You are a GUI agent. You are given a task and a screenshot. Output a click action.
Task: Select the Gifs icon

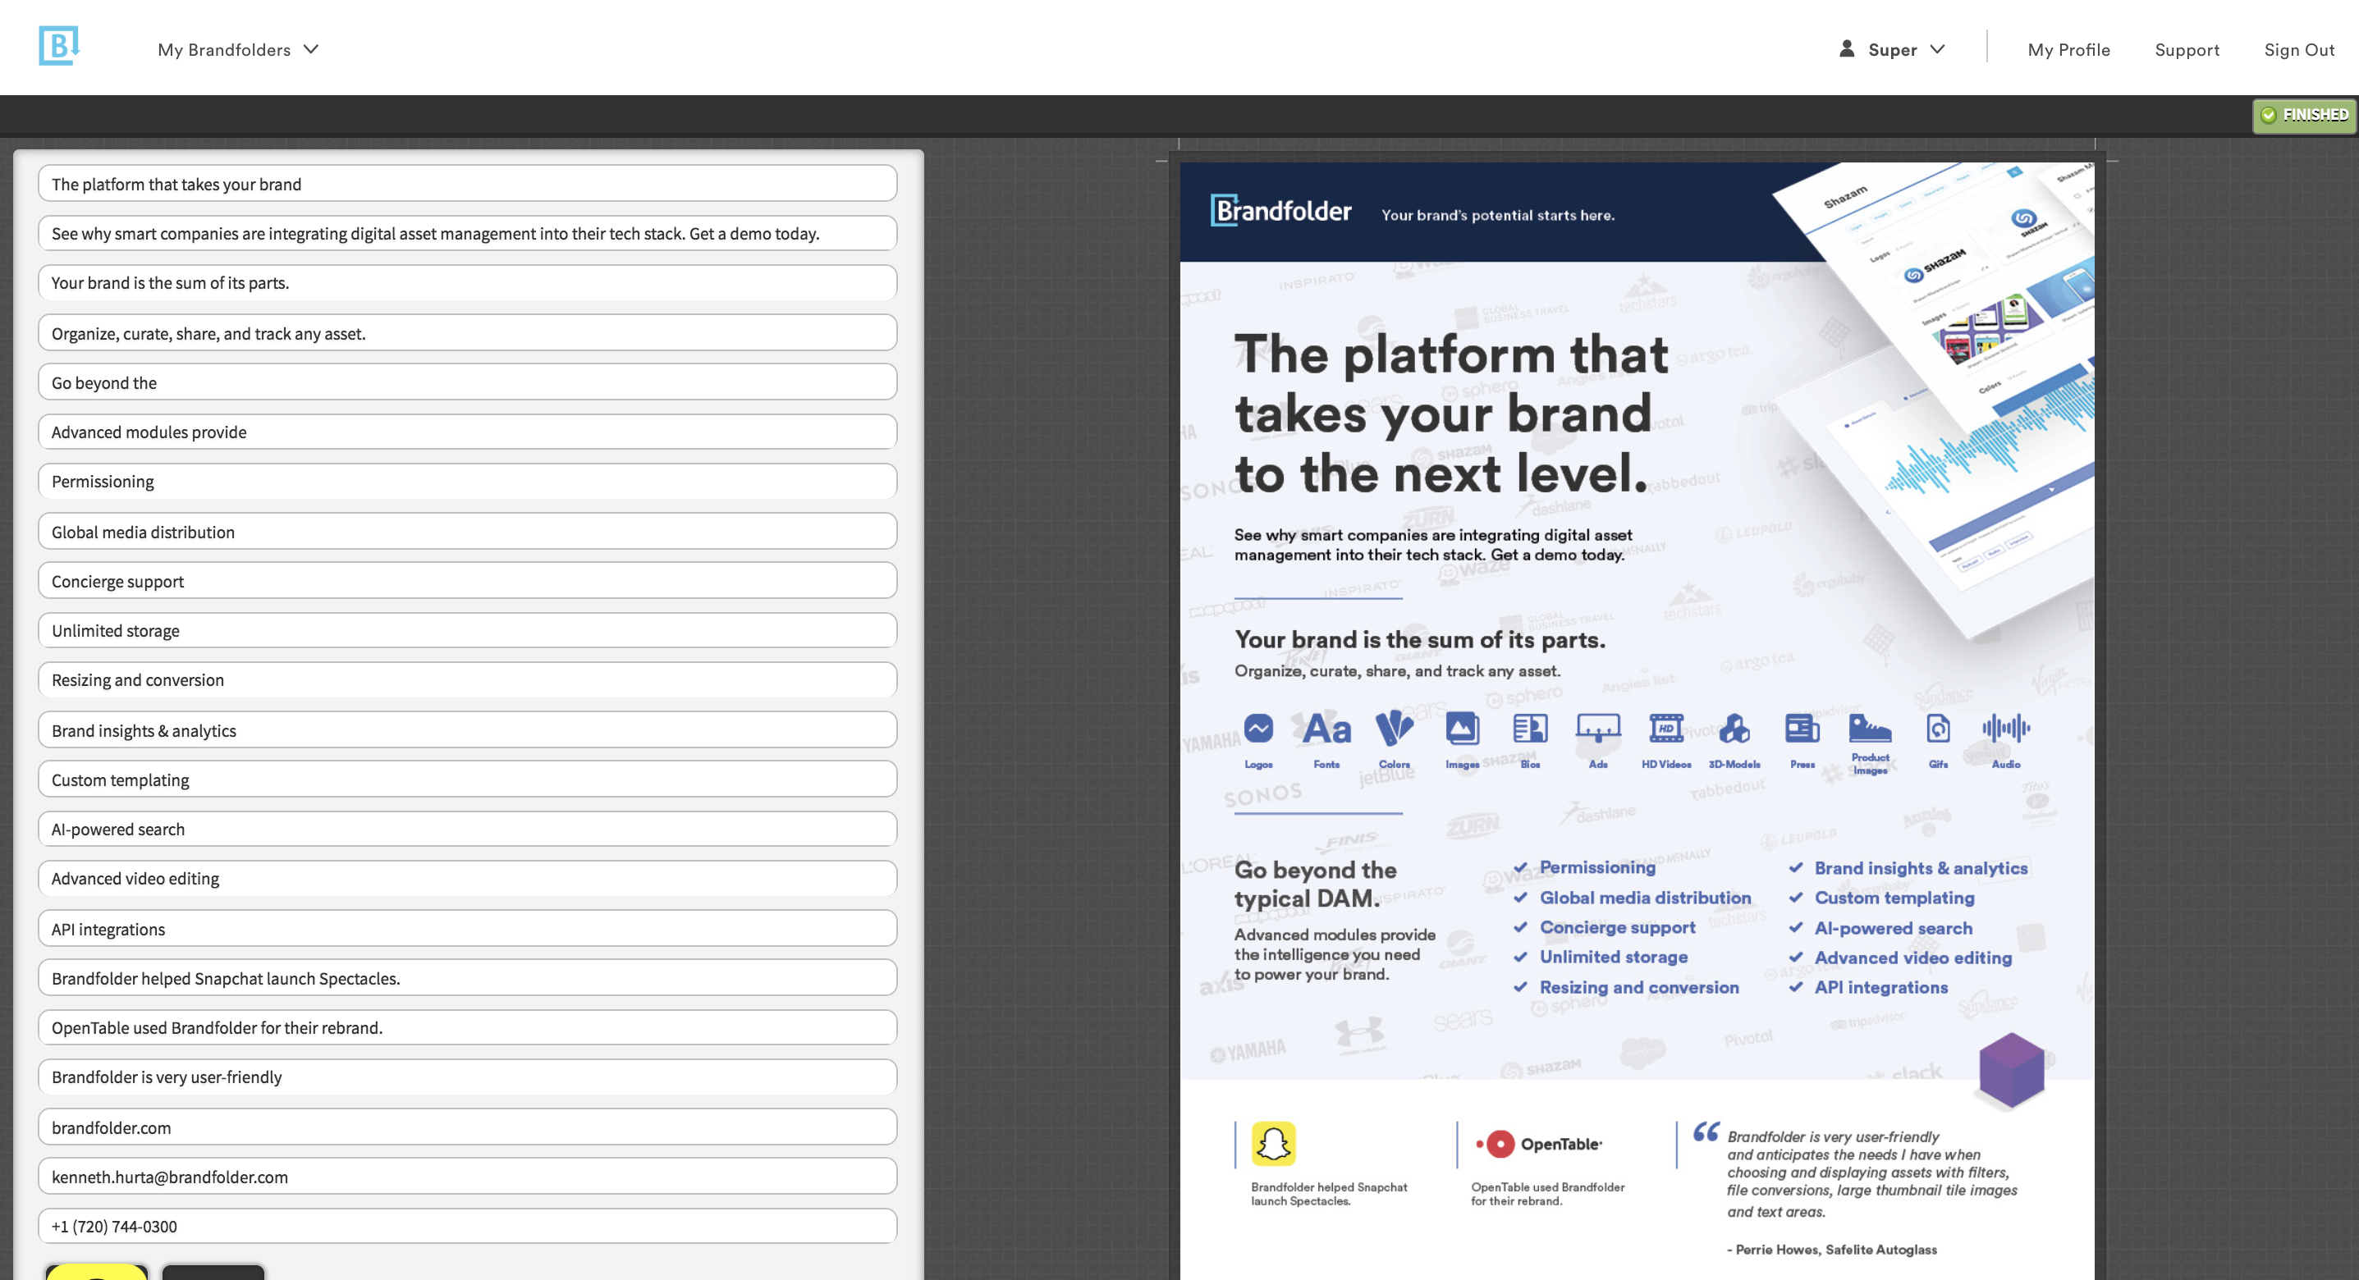coord(1938,728)
